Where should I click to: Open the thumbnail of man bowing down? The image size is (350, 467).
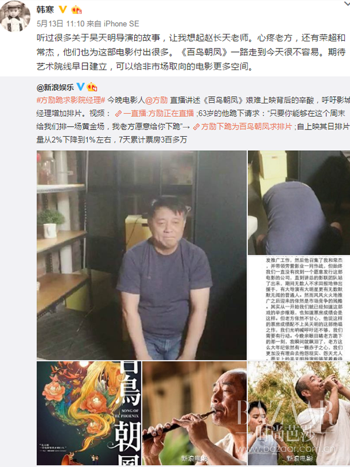[299, 203]
